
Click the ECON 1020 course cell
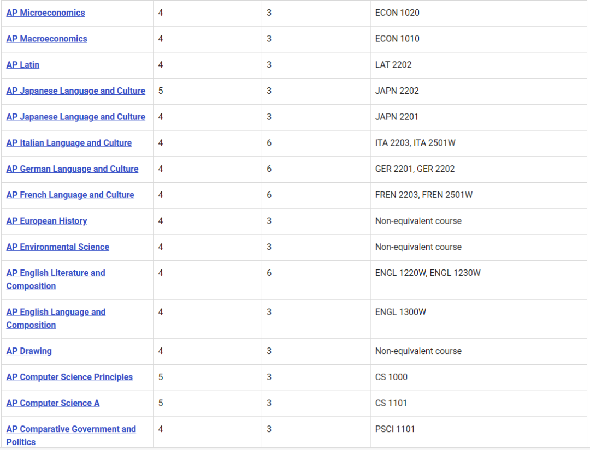tap(397, 13)
